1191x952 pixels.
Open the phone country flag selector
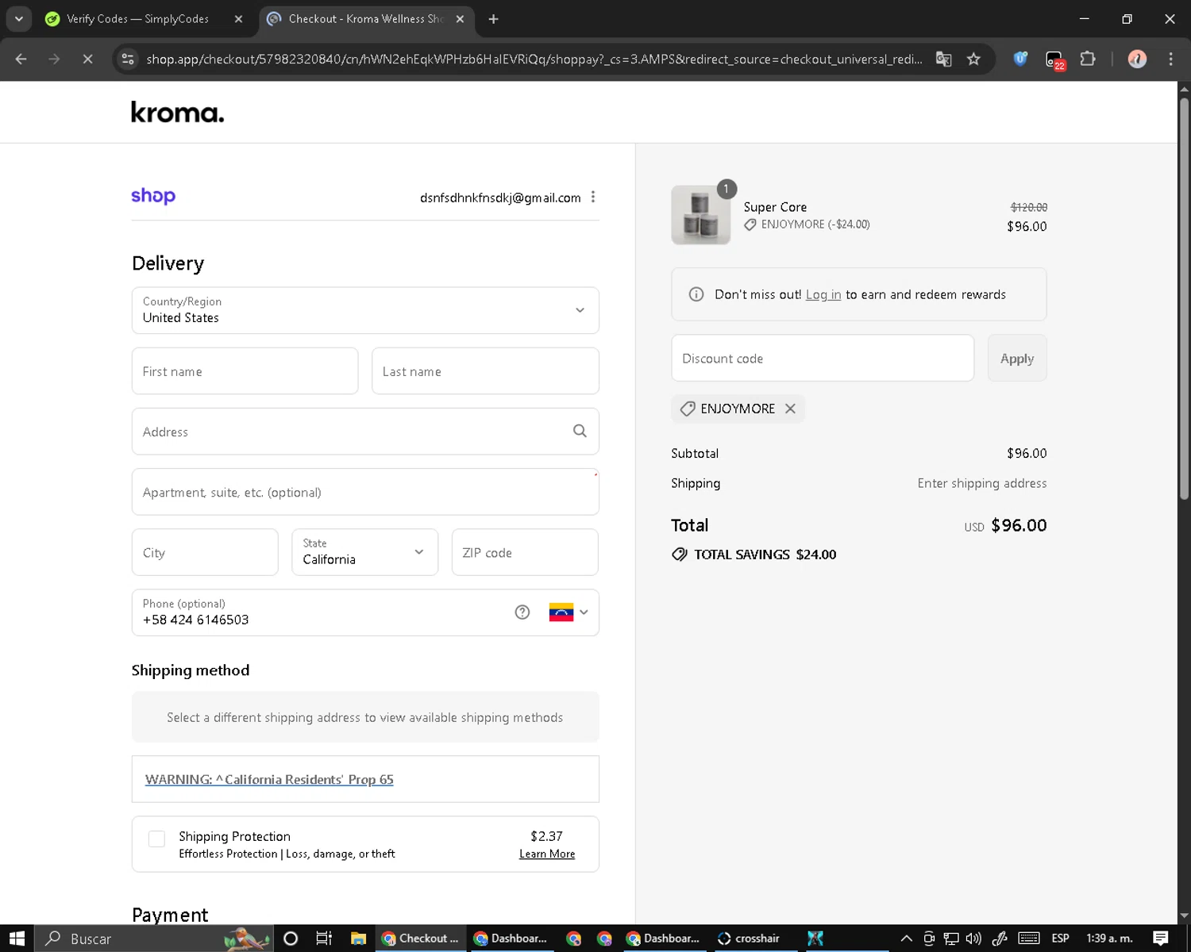[x=569, y=612]
